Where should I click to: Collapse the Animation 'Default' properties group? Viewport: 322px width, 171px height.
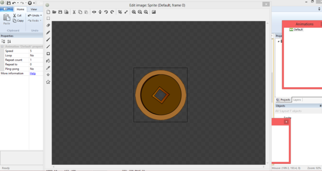pos(2,46)
